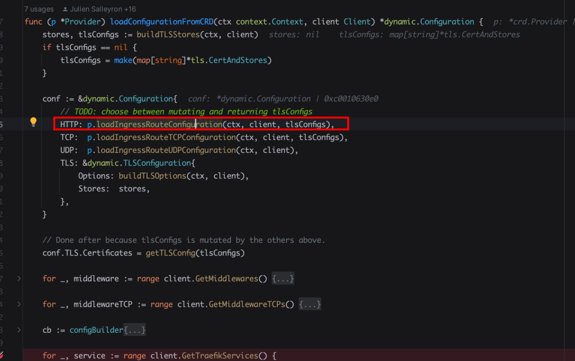Expand the middlewareTCP for-loop gutter chevron
The height and width of the screenshot is (361, 575).
[19, 305]
